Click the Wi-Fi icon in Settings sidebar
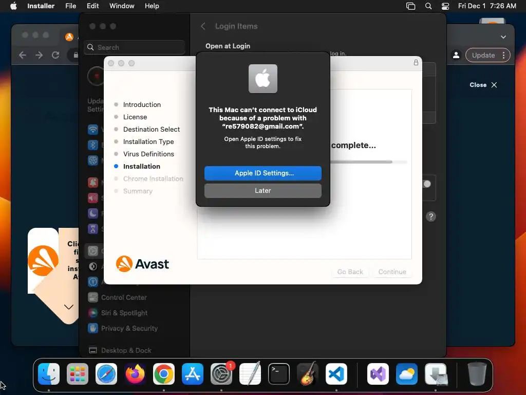526x395 pixels. (x=93, y=129)
